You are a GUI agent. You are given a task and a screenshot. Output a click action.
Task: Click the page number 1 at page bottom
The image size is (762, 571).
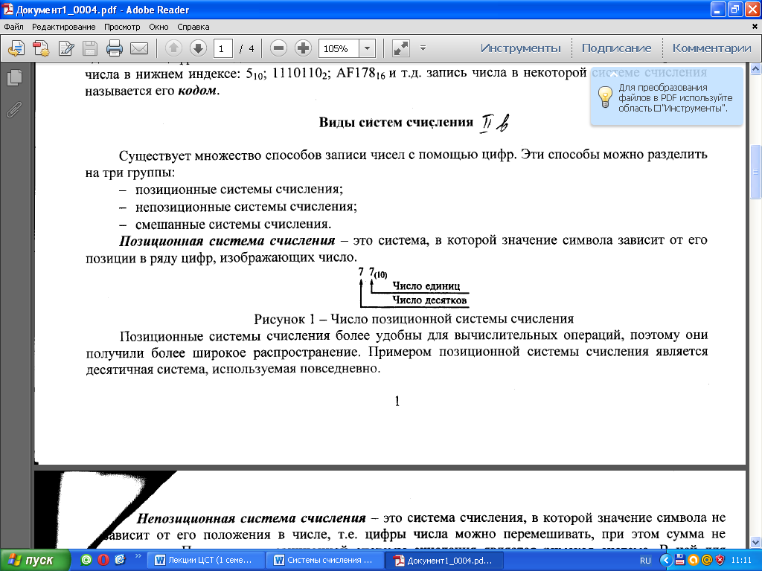397,401
